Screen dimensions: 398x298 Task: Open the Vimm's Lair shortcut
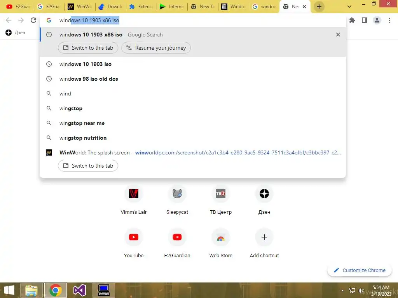134,200
